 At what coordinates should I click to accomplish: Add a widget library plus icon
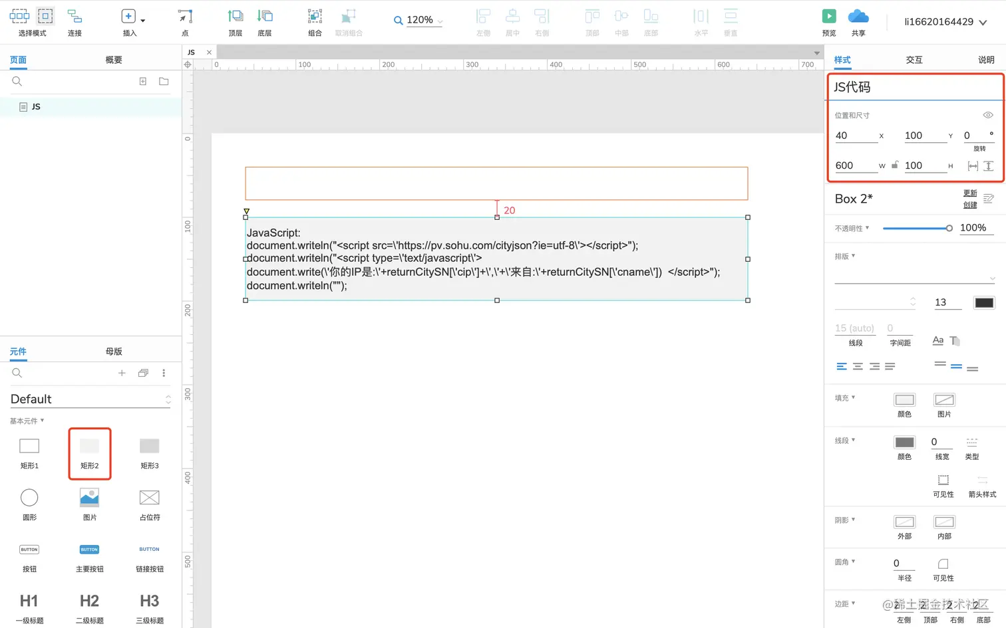(x=122, y=373)
